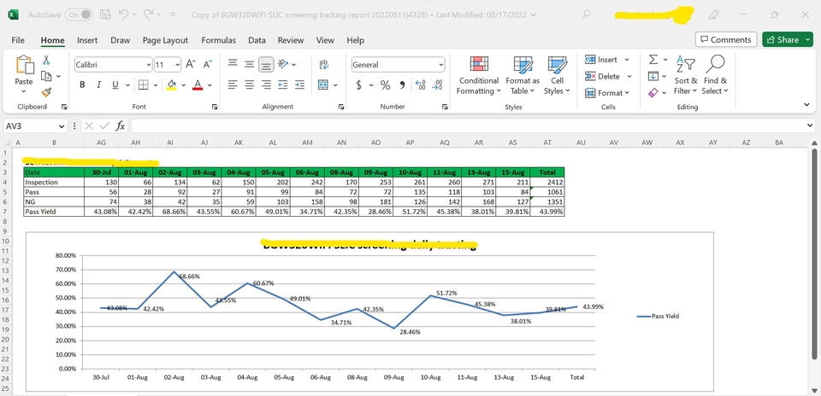Screen dimensions: 821x396
Task: Click the Wrap Text icon
Action: click(x=323, y=65)
